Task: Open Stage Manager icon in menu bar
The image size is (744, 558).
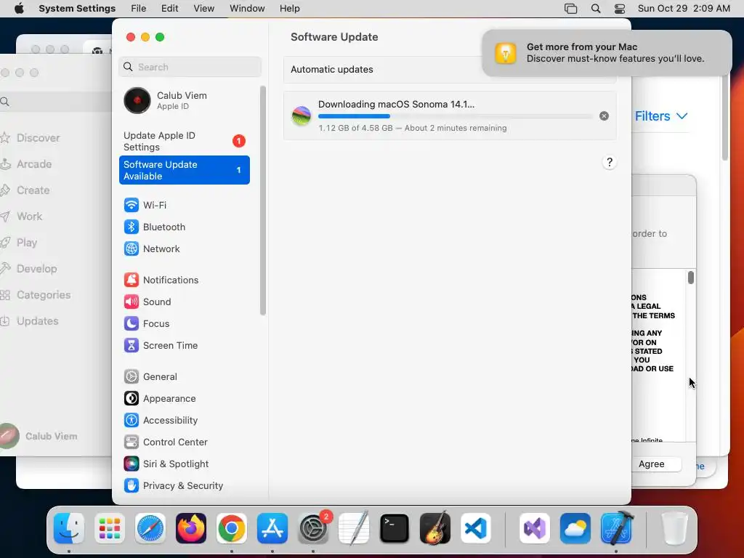Action: [x=571, y=9]
